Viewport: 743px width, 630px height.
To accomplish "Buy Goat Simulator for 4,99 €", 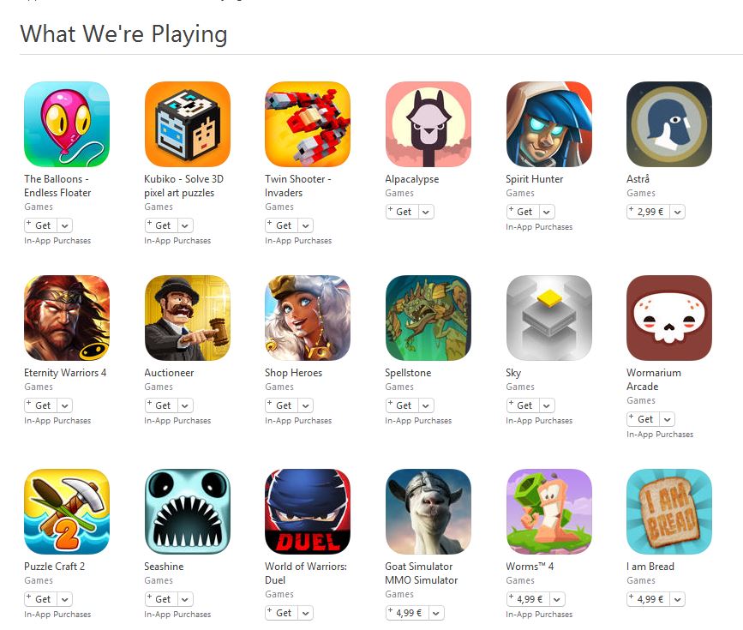I will pyautogui.click(x=407, y=613).
